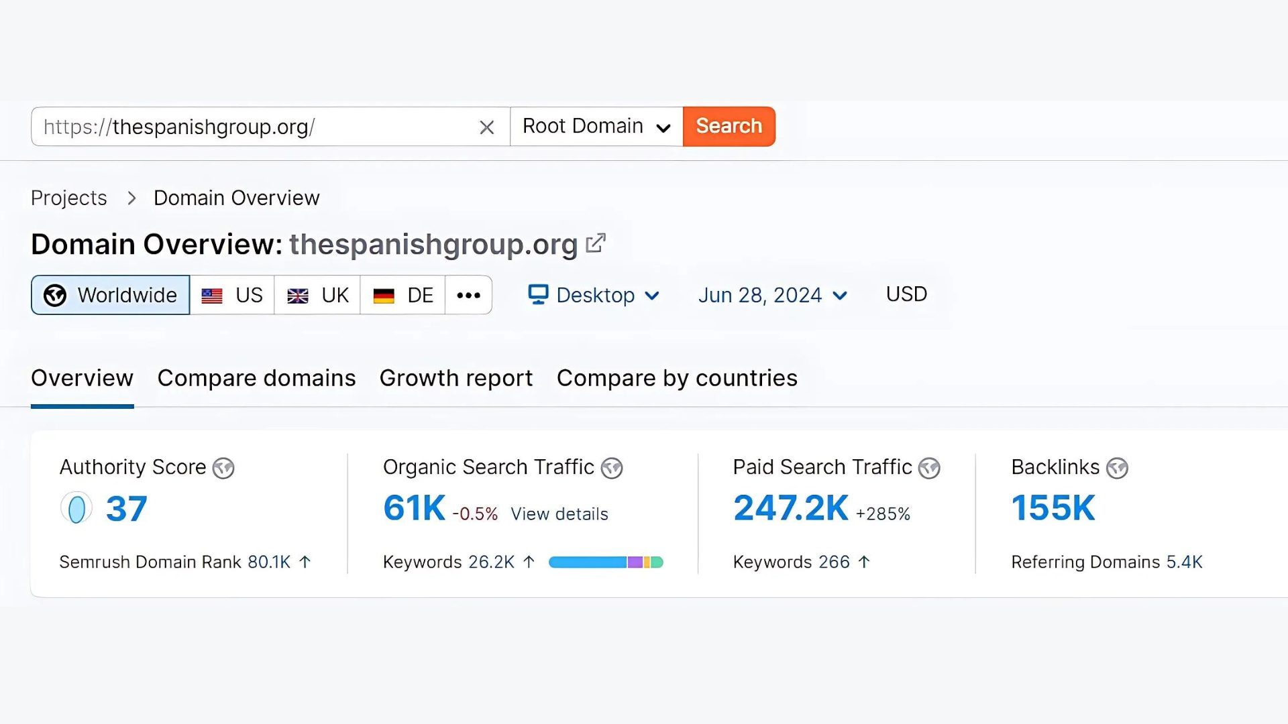The width and height of the screenshot is (1288, 724).
Task: Click the Worldwide globe icon
Action: pos(55,295)
